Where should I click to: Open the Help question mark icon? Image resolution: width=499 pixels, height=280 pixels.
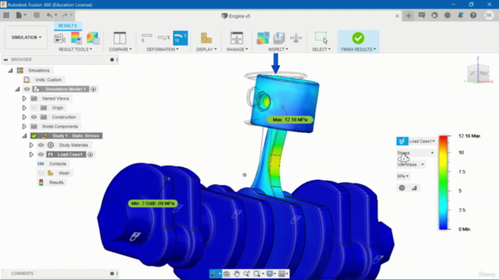click(x=473, y=16)
